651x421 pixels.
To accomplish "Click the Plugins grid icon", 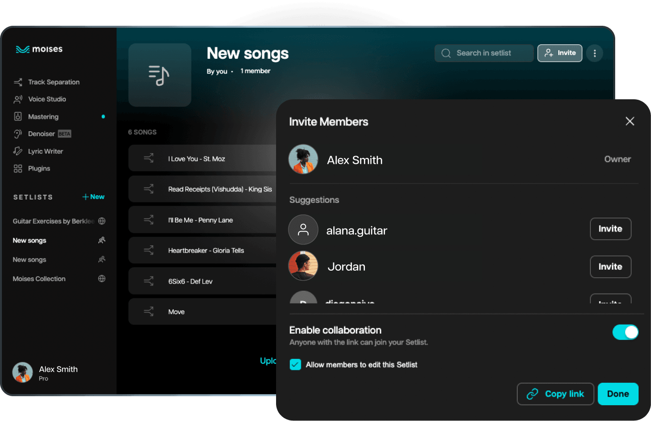I will (18, 168).
